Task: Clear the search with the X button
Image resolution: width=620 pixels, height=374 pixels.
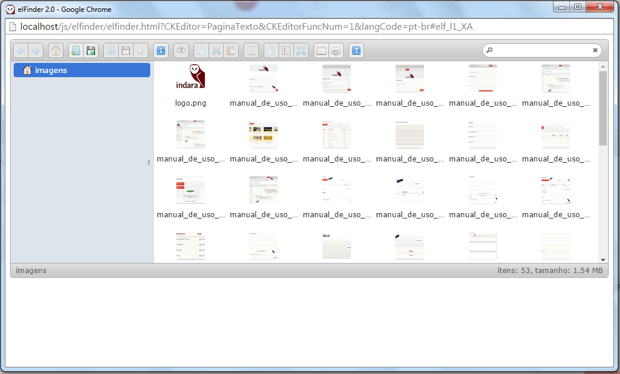Action: [594, 50]
